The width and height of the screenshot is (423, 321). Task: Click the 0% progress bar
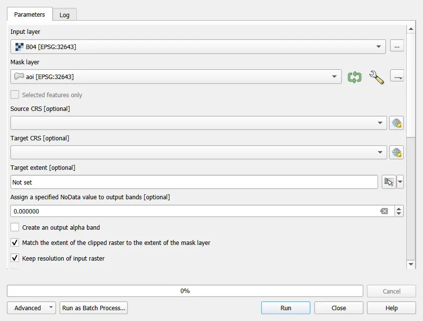pos(185,291)
